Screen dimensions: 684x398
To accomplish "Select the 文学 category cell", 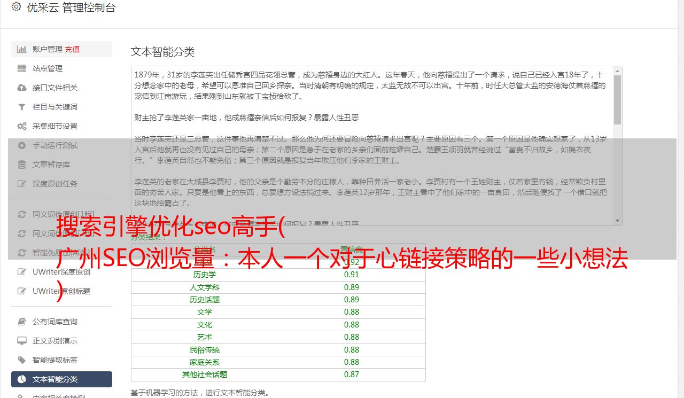I will coord(205,312).
